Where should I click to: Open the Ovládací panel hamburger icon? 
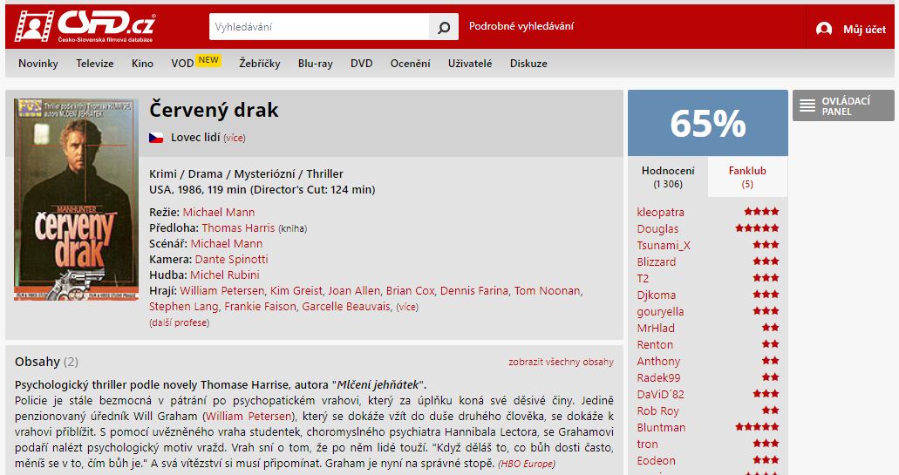click(807, 105)
